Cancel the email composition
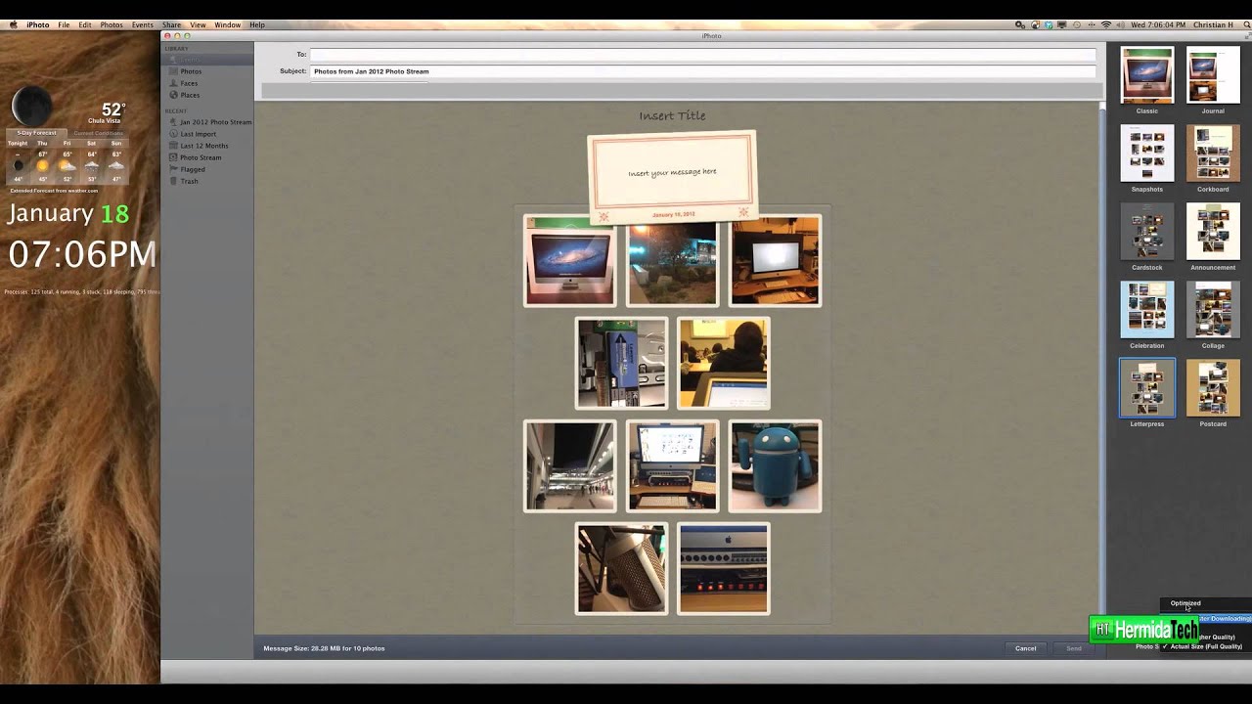1252x704 pixels. [x=1025, y=648]
